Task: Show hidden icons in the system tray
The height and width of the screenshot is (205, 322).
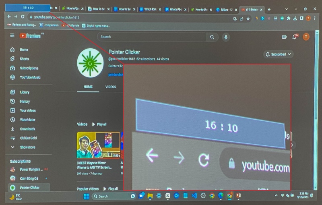Action: tap(276, 195)
